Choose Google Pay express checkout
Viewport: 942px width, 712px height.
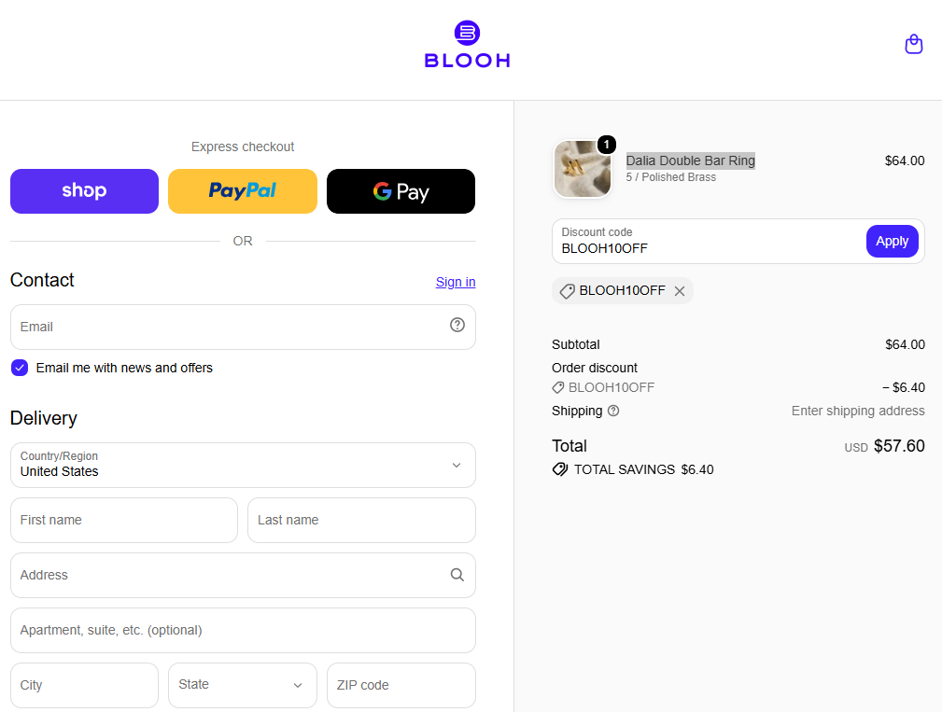pyautogui.click(x=401, y=191)
